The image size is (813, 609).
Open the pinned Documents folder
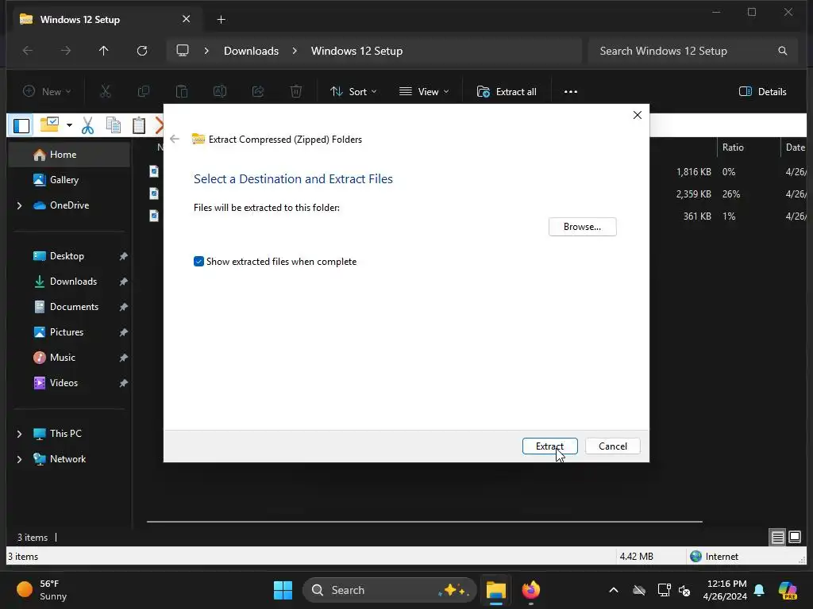70,307
